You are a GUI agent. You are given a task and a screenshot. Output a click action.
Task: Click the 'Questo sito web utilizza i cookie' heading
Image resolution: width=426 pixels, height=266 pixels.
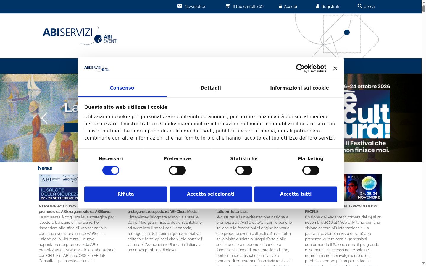(126, 107)
